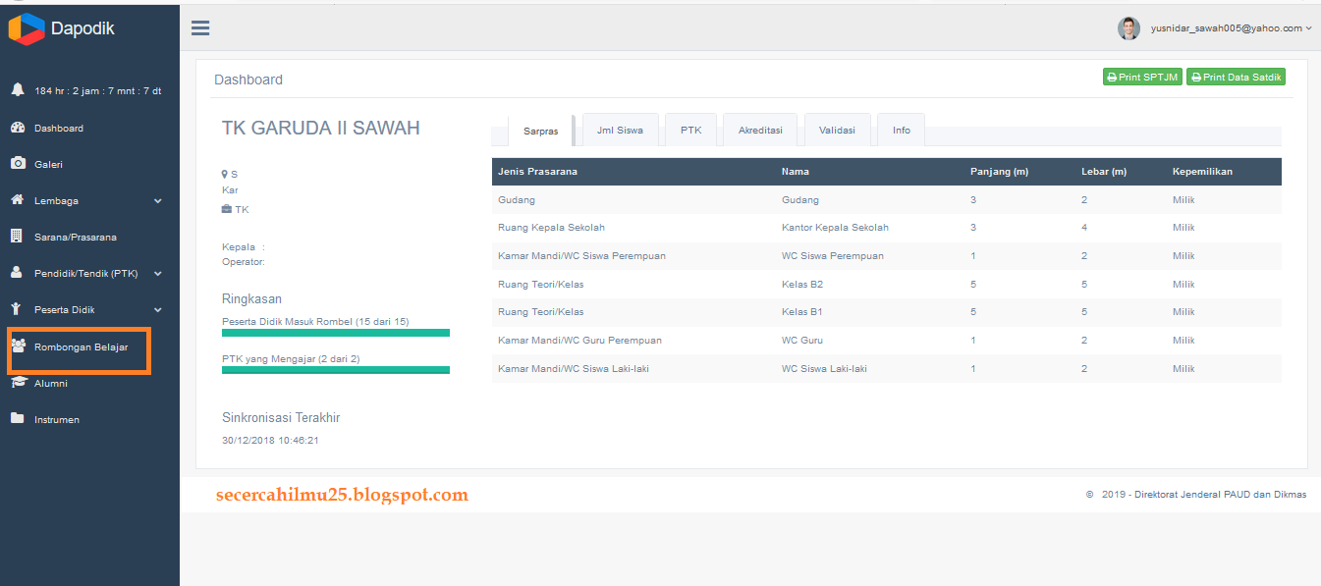Open the Sarana/Prasarana menu item
This screenshot has width=1321, height=586.
click(x=76, y=237)
